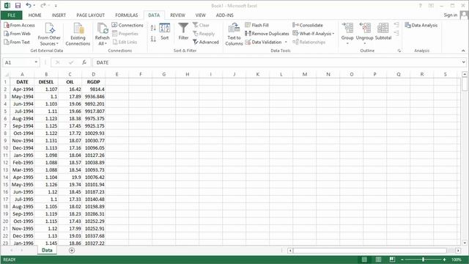The width and height of the screenshot is (469, 264).
Task: Open the Name Box dropdown
Action: point(36,62)
